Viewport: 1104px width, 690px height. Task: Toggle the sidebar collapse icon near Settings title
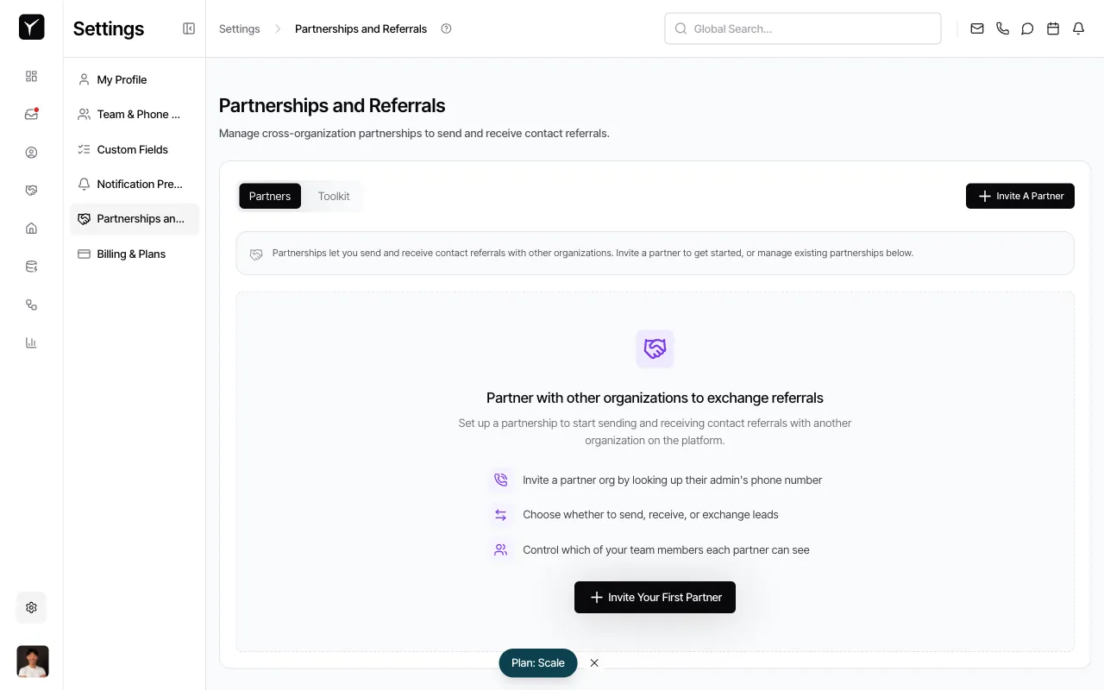click(x=188, y=28)
